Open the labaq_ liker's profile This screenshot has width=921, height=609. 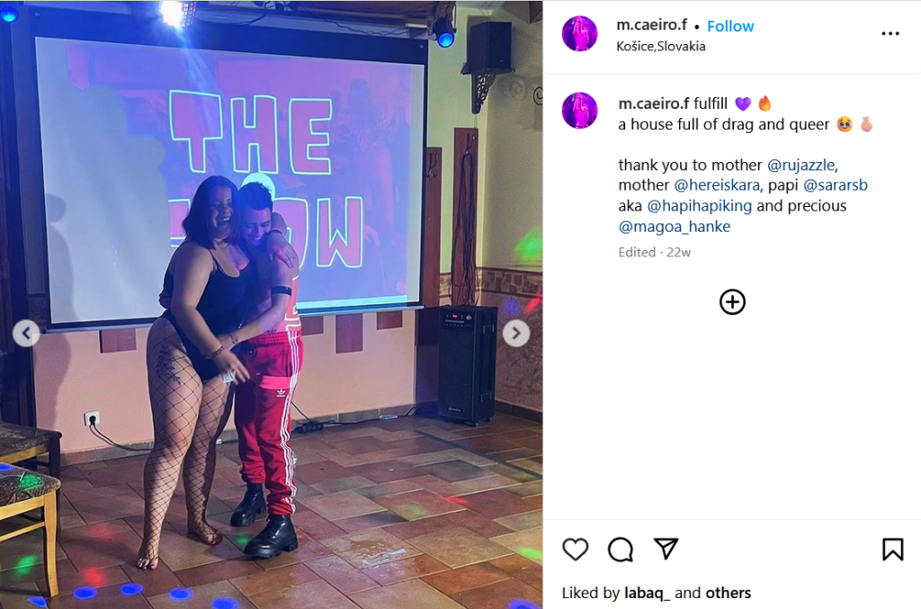pos(647,593)
